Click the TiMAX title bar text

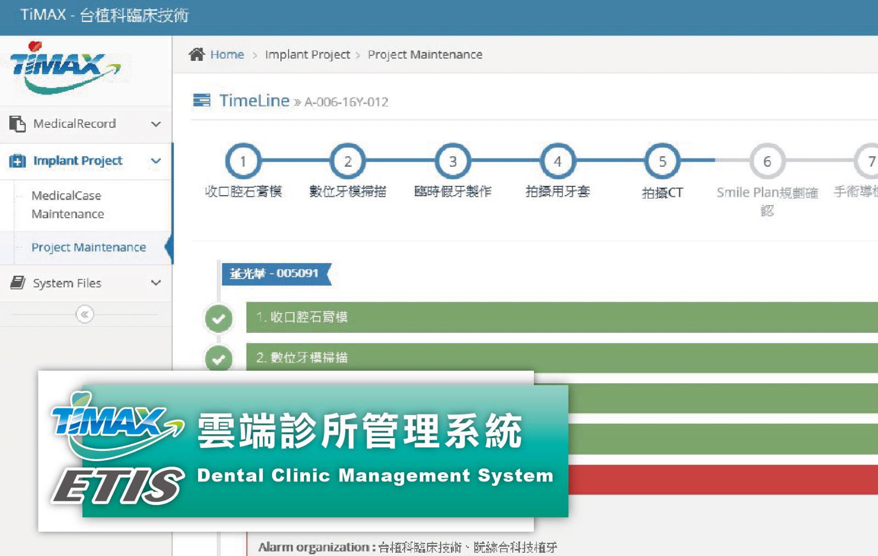[104, 15]
